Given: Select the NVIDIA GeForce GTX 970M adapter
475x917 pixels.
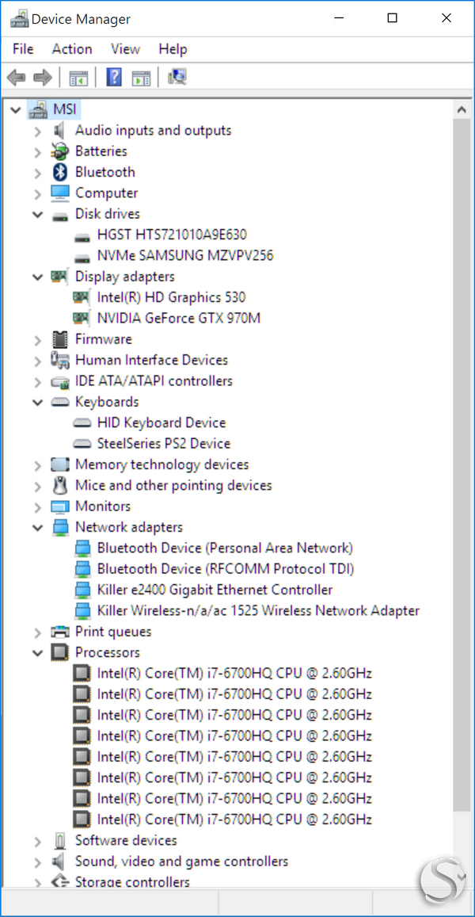Looking at the screenshot, I should [179, 318].
